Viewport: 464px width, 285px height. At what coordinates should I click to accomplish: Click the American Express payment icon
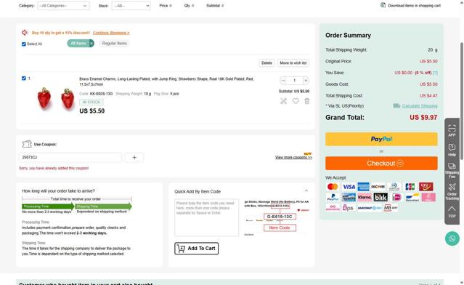pyautogui.click(x=363, y=187)
